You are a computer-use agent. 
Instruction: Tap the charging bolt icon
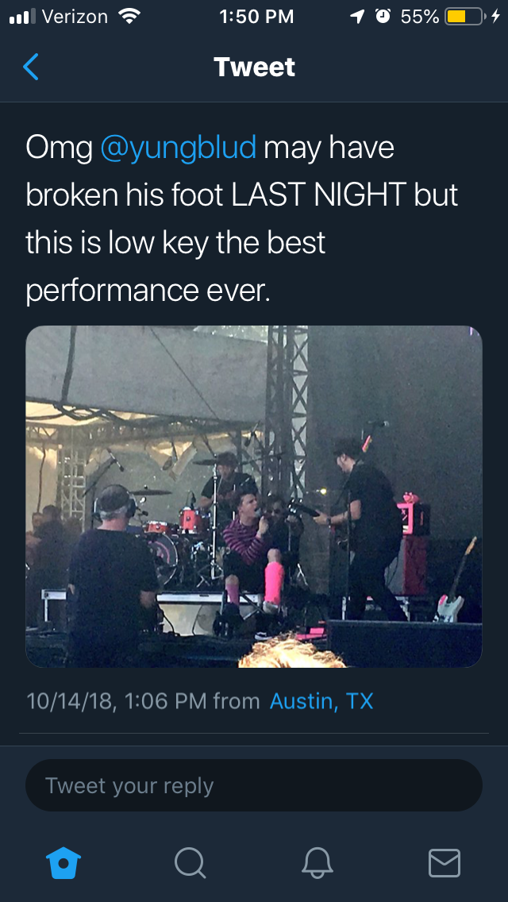click(495, 17)
